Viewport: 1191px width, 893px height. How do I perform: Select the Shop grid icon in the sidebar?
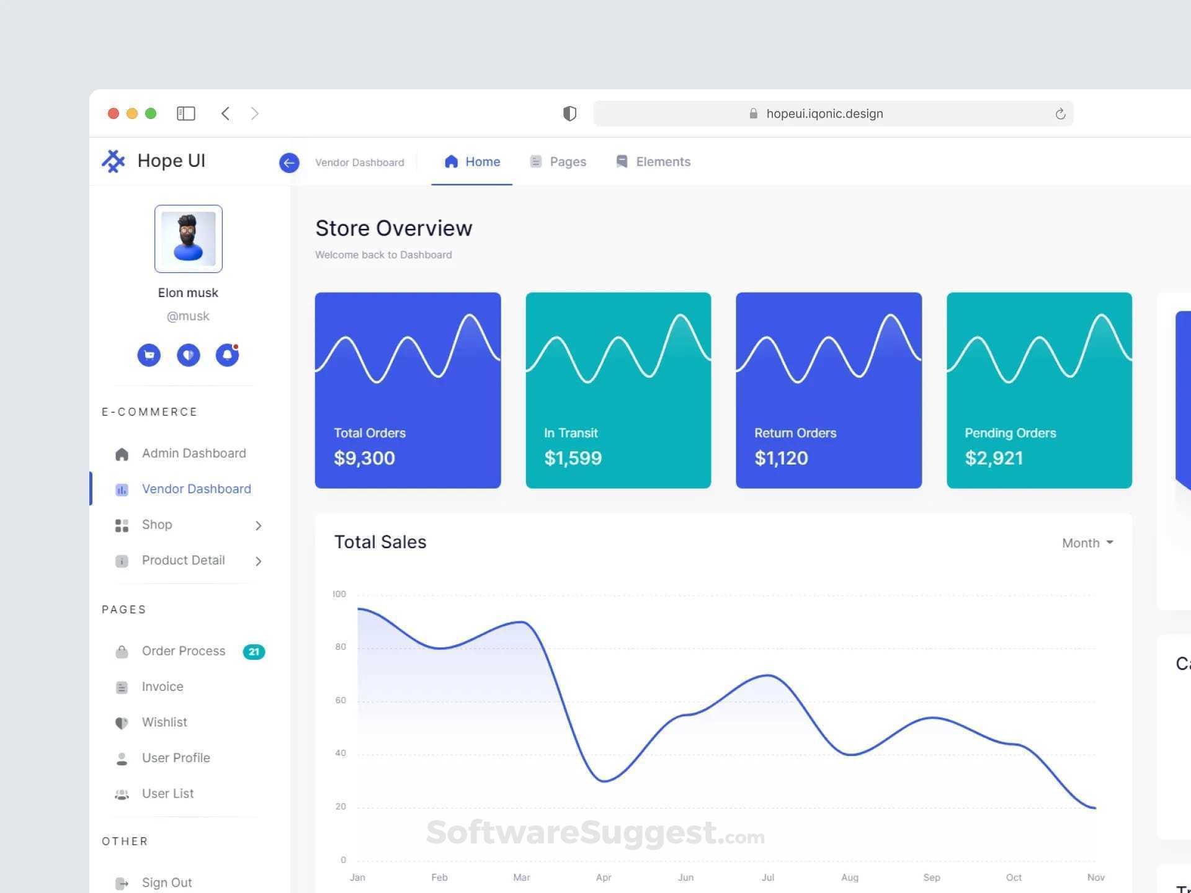[122, 525]
